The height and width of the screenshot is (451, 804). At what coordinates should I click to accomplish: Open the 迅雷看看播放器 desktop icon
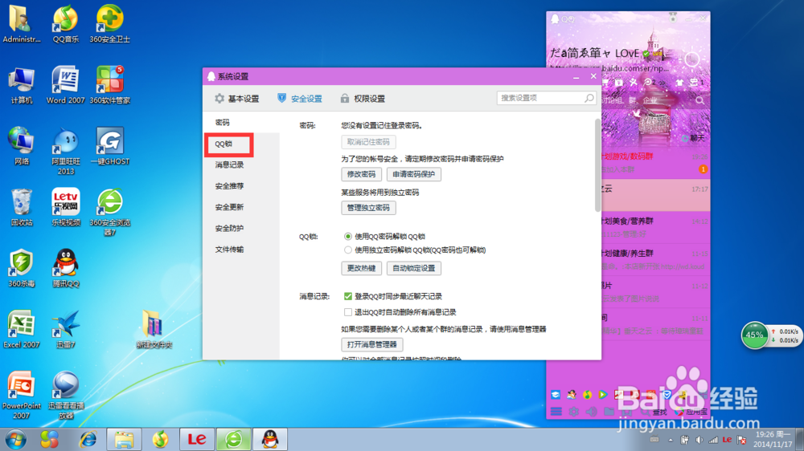(66, 395)
